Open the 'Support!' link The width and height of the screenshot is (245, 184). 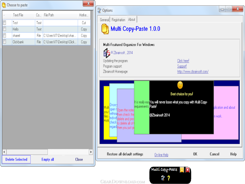[182, 66]
